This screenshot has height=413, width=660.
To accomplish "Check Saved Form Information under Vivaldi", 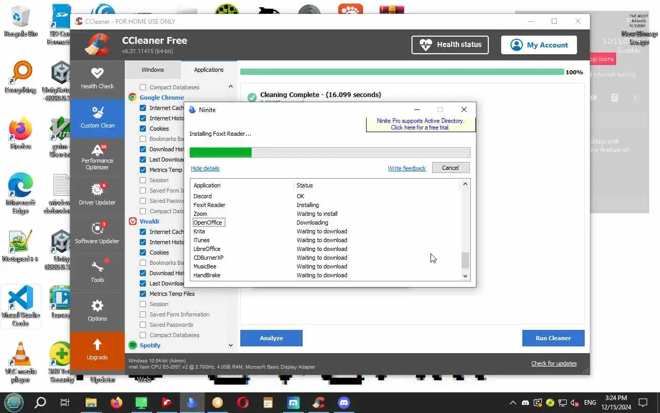I will click(143, 314).
